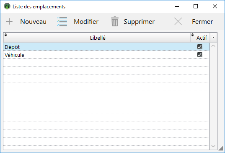The width and height of the screenshot is (225, 153).
Task: Click the Supprimer button label
Action: point(139,22)
